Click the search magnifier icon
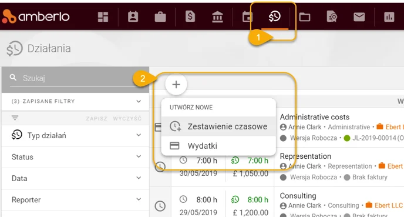 [13, 78]
